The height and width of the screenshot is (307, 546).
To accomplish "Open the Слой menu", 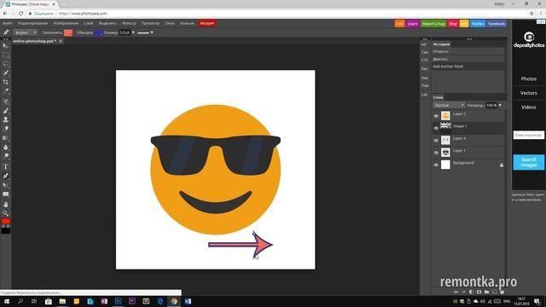I will point(89,23).
